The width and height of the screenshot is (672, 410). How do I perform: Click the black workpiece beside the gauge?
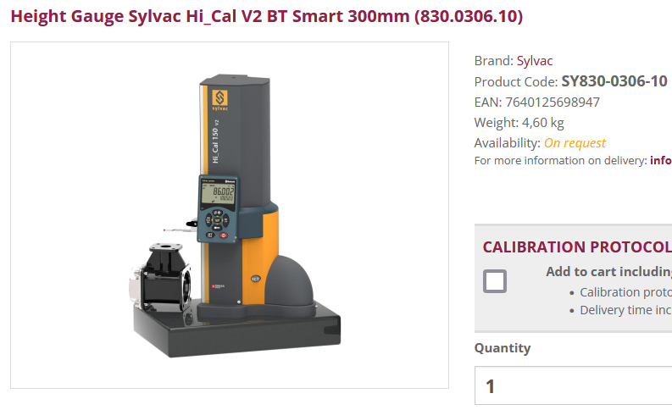coord(160,278)
